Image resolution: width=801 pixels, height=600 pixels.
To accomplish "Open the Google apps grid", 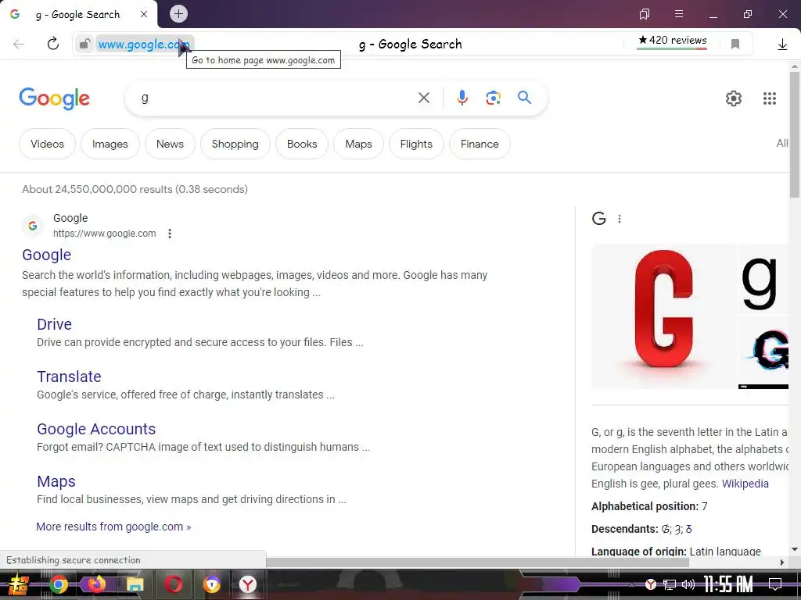I will [770, 98].
